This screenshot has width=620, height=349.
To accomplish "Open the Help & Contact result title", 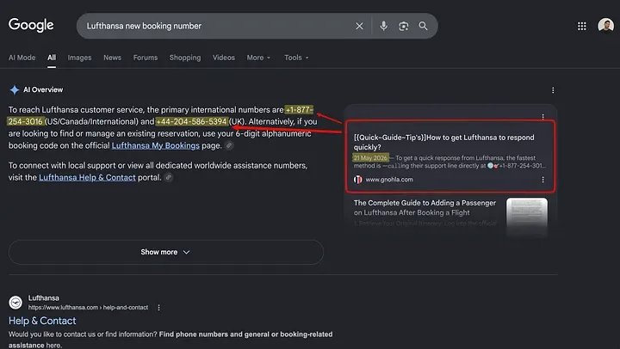I will [x=42, y=321].
